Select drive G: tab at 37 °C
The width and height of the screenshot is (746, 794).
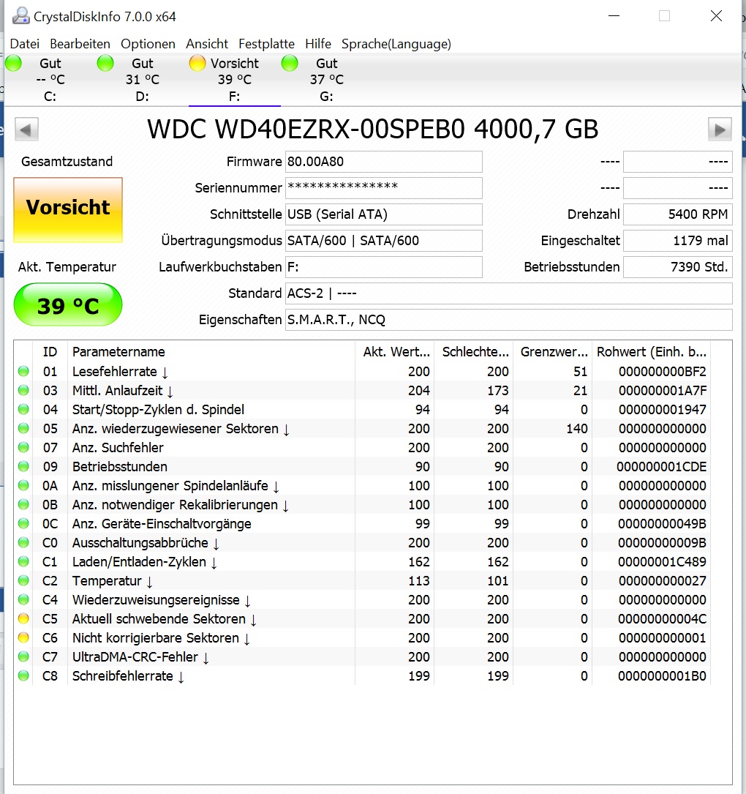coord(326,80)
